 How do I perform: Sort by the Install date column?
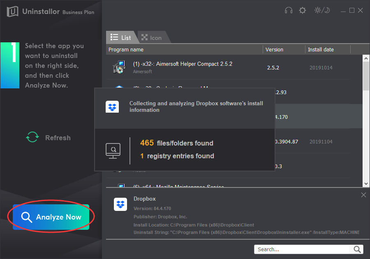(320, 49)
